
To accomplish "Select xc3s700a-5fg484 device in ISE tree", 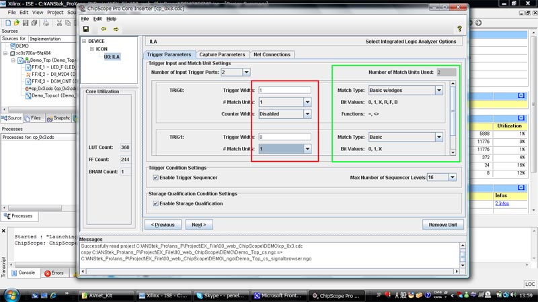I will click(x=30, y=53).
